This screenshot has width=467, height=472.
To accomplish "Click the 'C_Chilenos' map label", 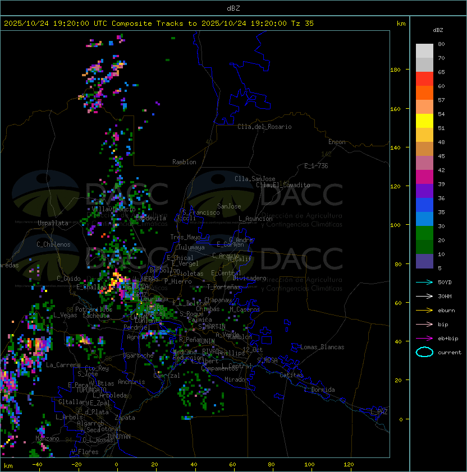I will (x=53, y=244).
